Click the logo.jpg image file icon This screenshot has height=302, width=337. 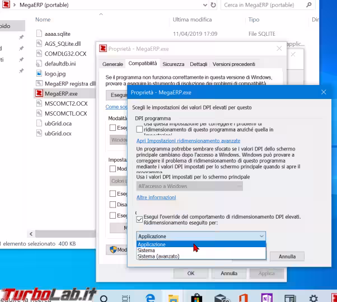pos(39,74)
